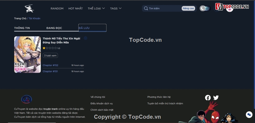Open the HOT NHẤT menu item
Viewport: 255px width, 123px height.
[x=75, y=8]
